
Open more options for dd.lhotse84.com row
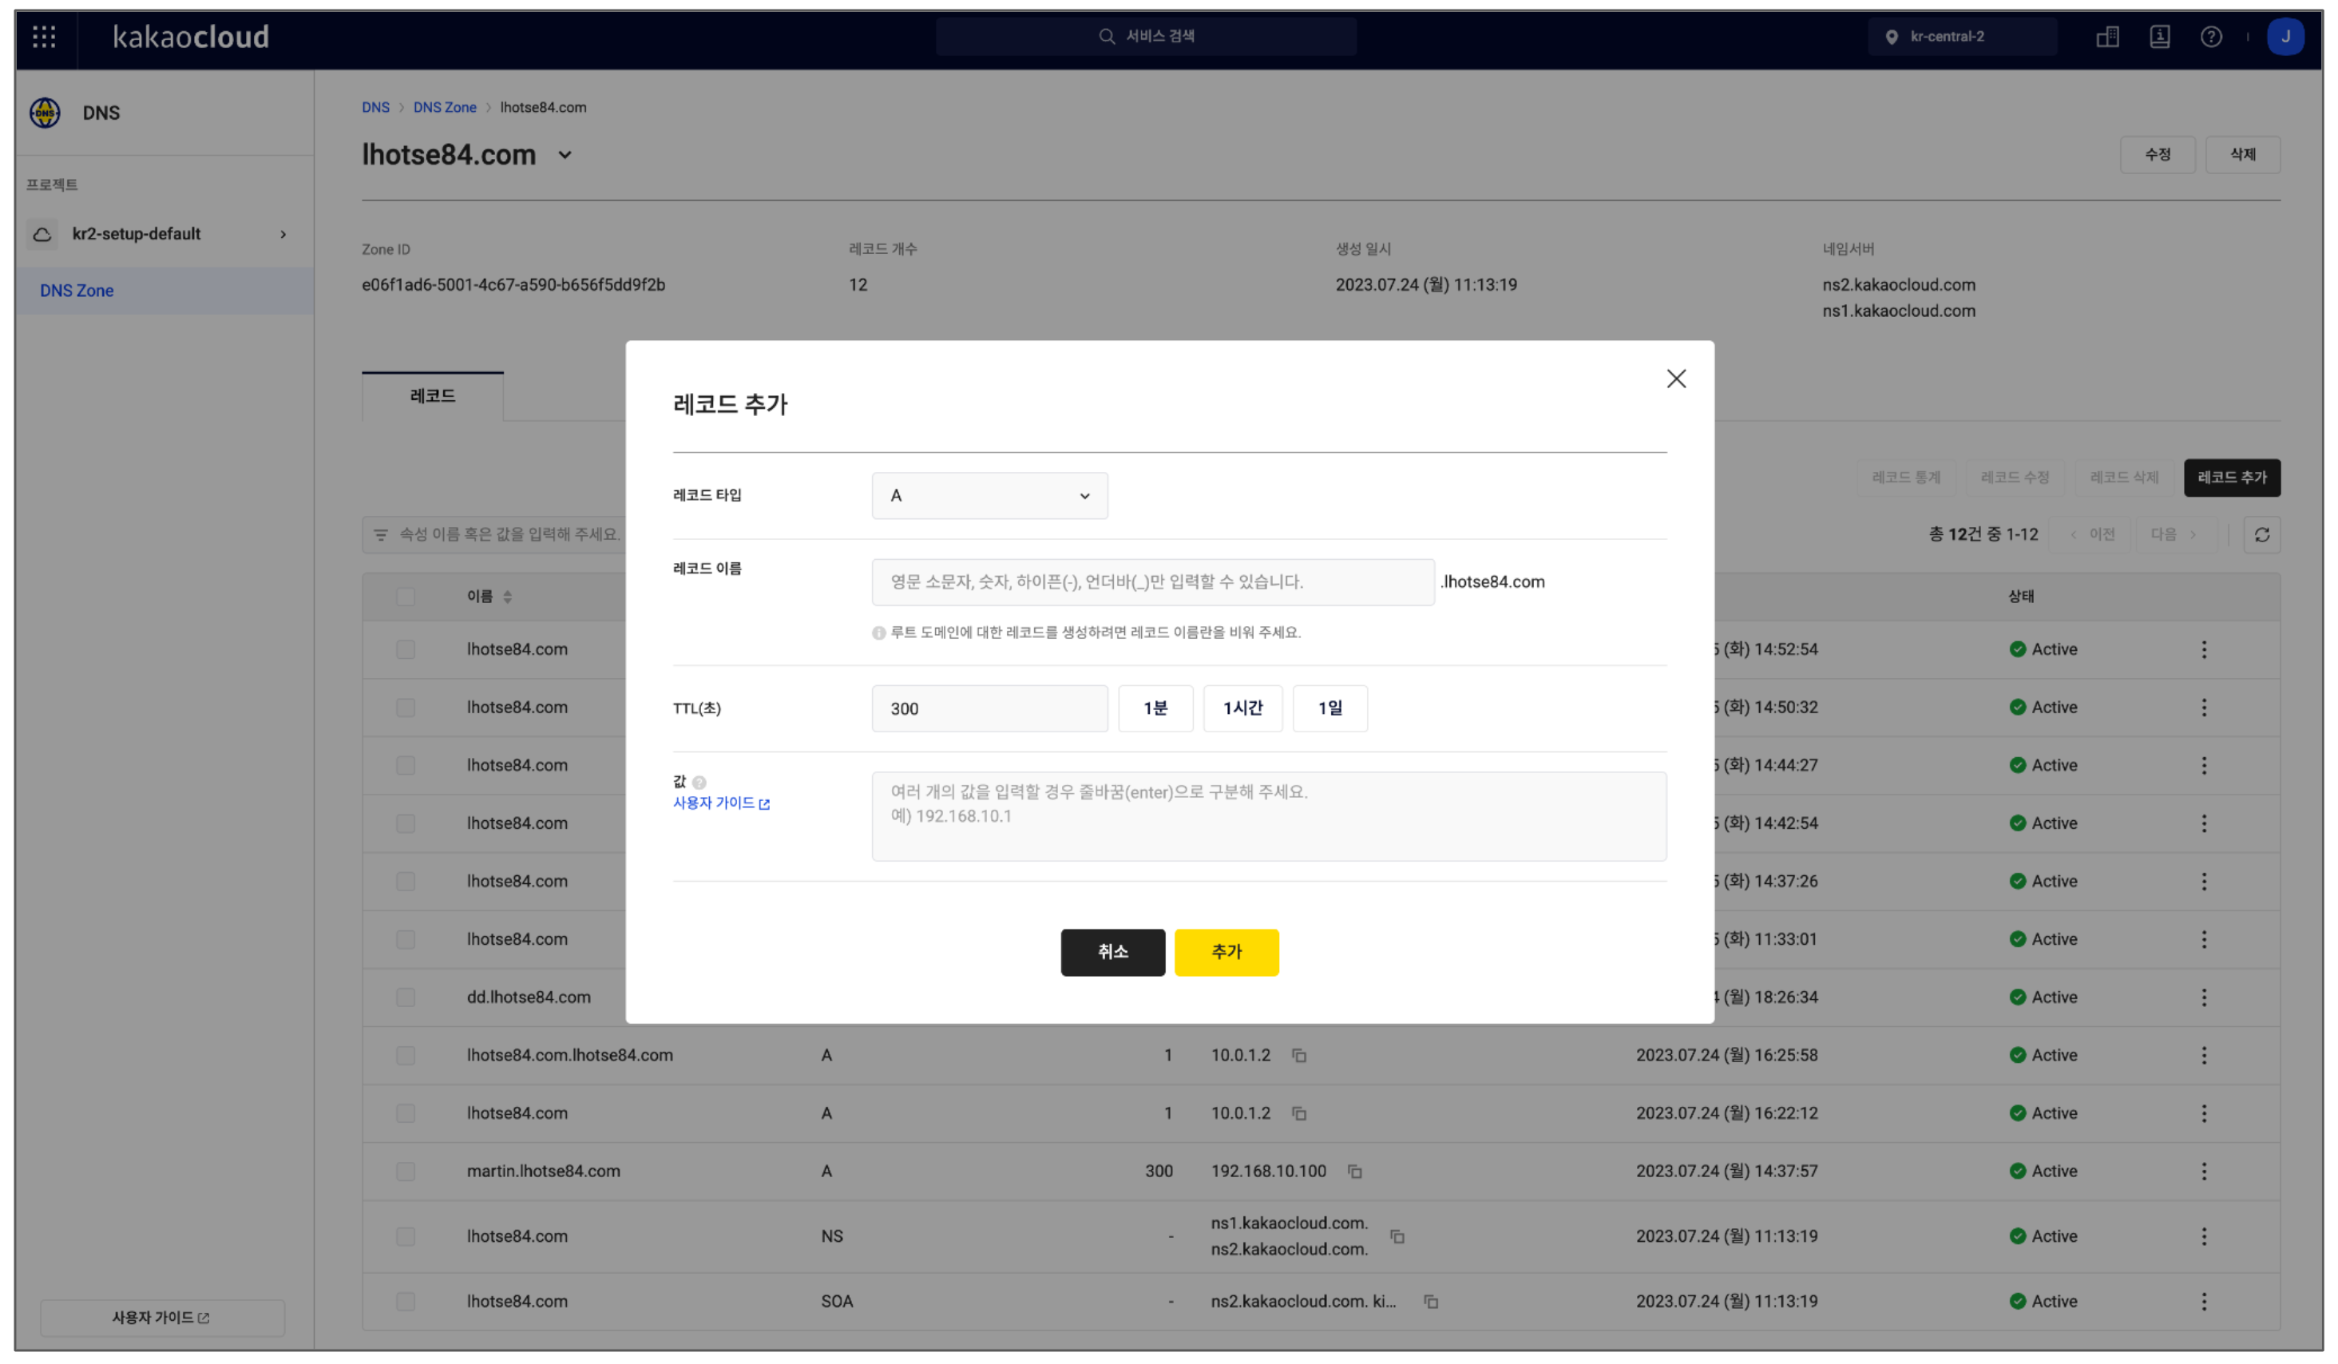(x=2204, y=997)
